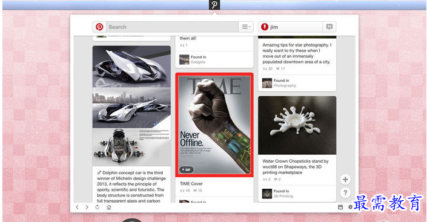427x222 pixels.
Task: Click the red Pinterest logo beside Search
Action: pos(99,27)
